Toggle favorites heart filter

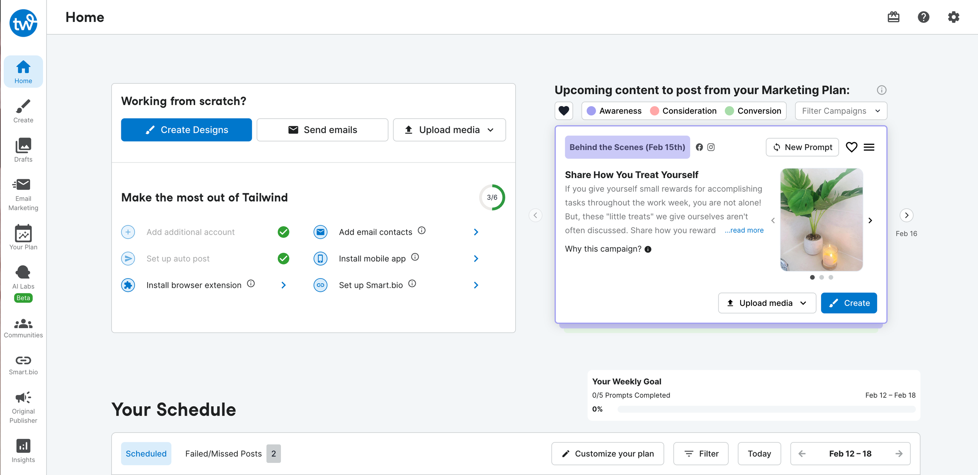point(564,111)
